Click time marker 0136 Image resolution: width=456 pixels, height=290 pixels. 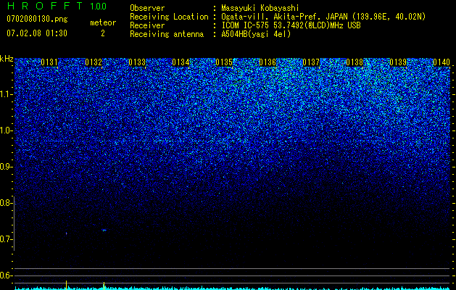point(268,62)
